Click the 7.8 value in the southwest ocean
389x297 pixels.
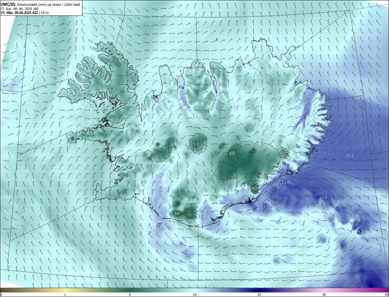point(52,217)
